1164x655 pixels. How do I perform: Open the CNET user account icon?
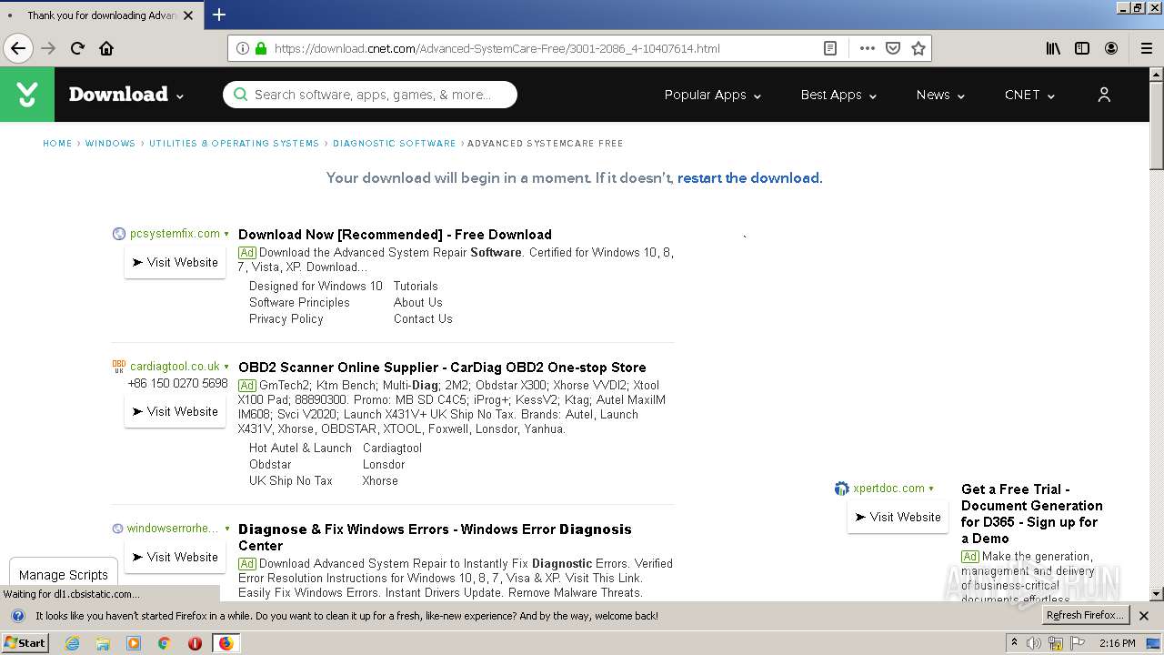click(1104, 95)
